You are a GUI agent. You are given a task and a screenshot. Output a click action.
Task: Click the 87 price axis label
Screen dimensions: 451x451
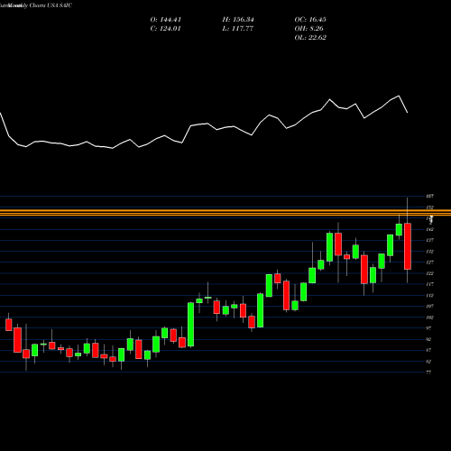coord(429,350)
